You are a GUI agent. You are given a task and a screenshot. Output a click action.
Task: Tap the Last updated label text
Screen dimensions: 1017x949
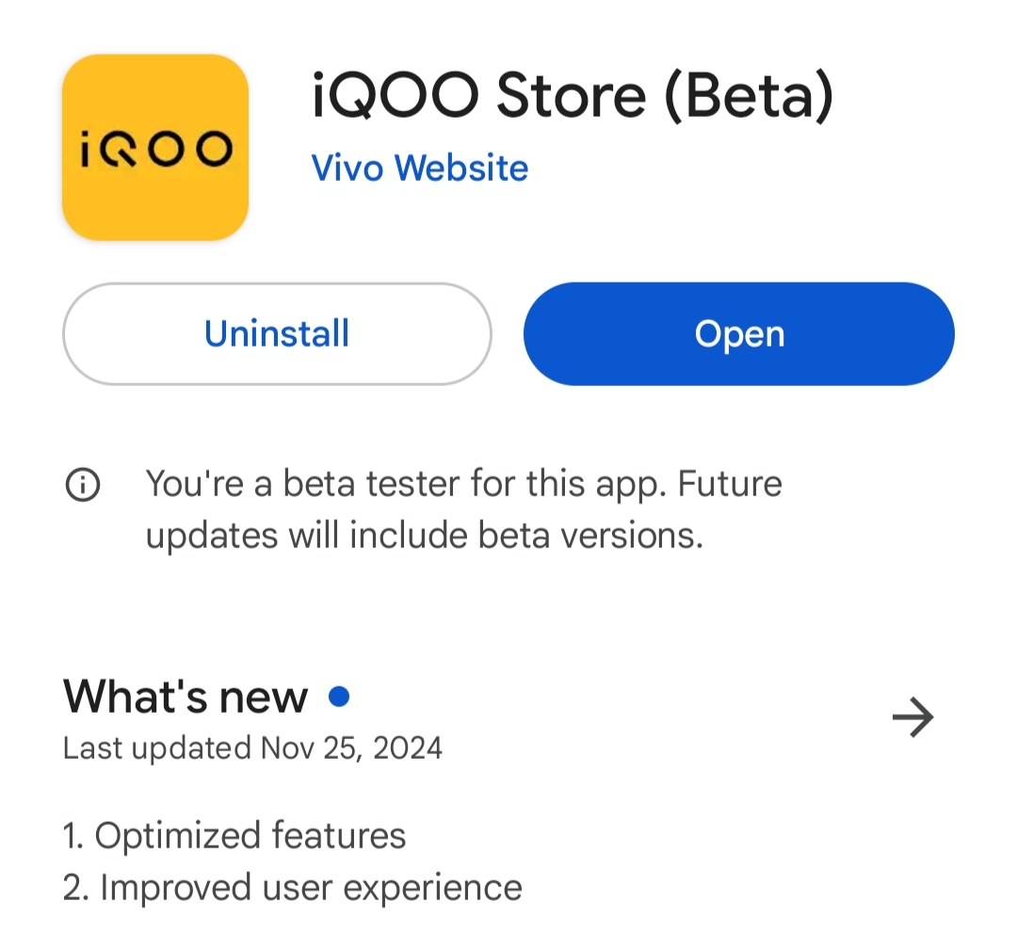[x=157, y=748]
